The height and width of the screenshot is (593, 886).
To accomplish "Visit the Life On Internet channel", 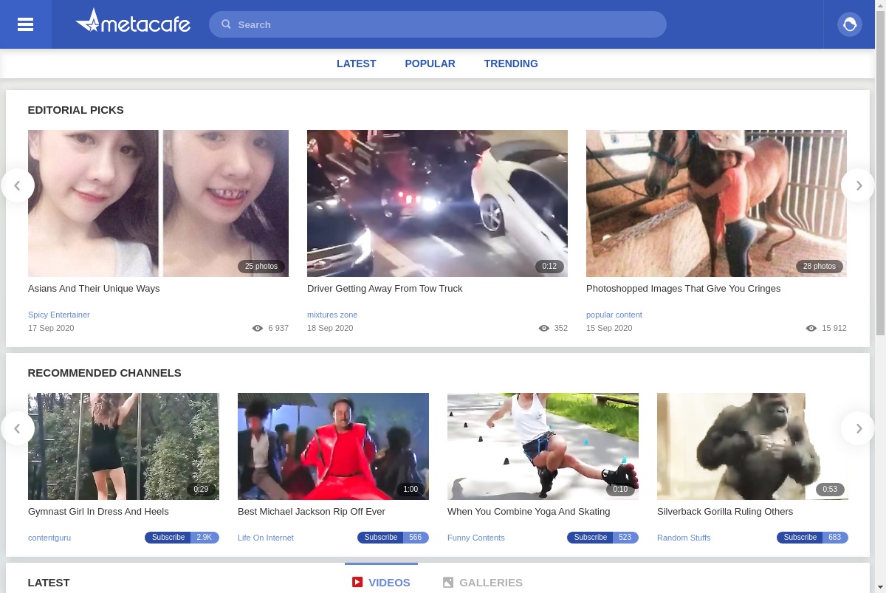I will 266,538.
